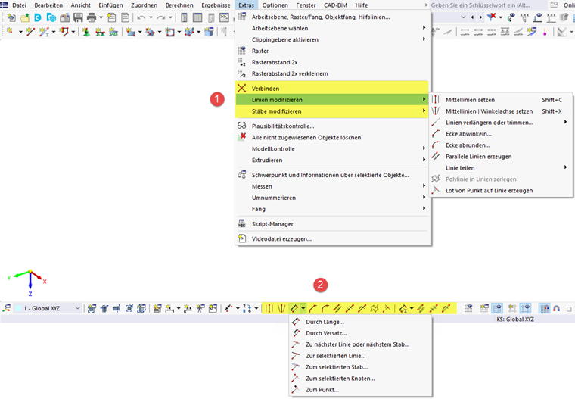Image resolution: width=575 pixels, height=399 pixels.
Task: Choose Plausibilitätskontrolle... from Extras menu
Action: pyautogui.click(x=333, y=126)
